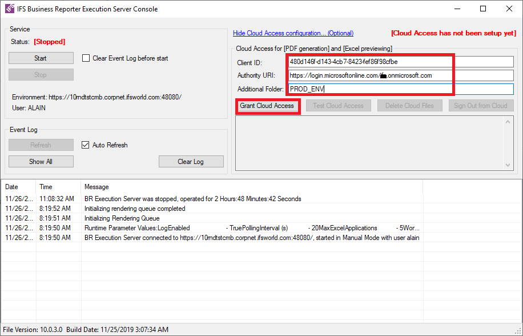523x336 pixels.
Task: Click the 11:08:32 AM time cell
Action: 57,199
